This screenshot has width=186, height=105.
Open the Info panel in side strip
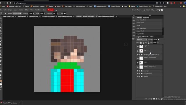pos(133,17)
